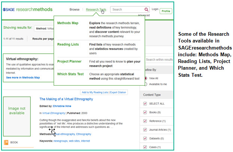Click the Image not available thumbnail
The image size is (233, 152).
(17, 116)
